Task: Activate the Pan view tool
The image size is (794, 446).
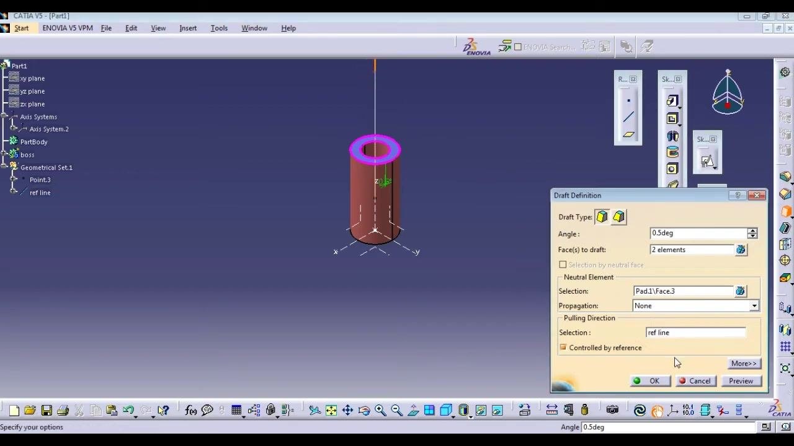Action: tap(347, 410)
